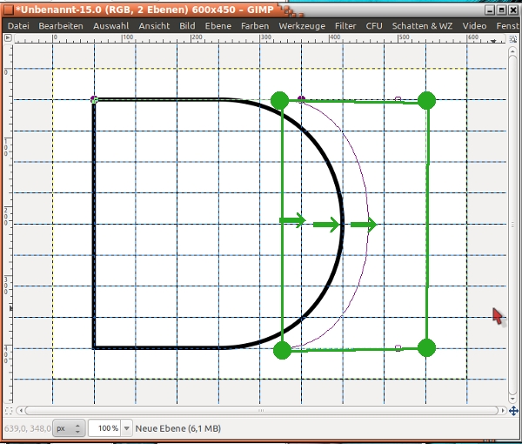
Task: Toggle Quick Mask button at bottom left
Action: [9, 411]
